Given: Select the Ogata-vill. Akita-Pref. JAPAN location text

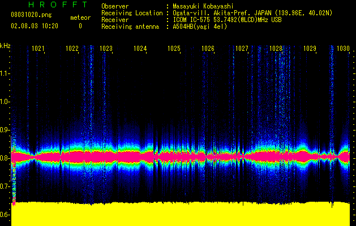Looking at the screenshot, I should (252, 13).
